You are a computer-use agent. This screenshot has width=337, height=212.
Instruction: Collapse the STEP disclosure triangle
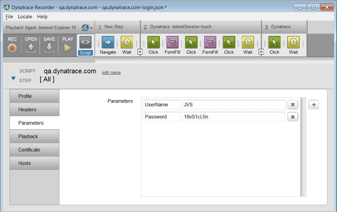[13, 79]
